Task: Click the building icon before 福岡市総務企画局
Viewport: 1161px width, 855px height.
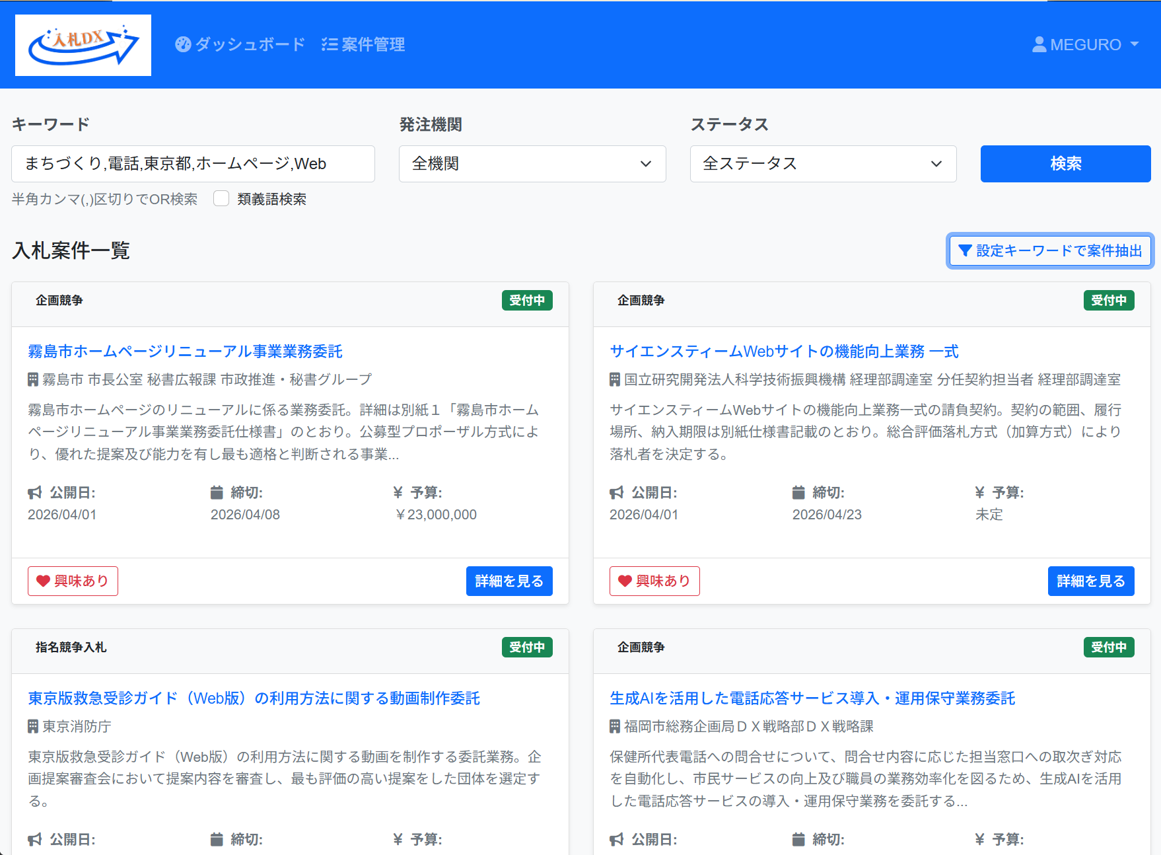Action: click(614, 726)
